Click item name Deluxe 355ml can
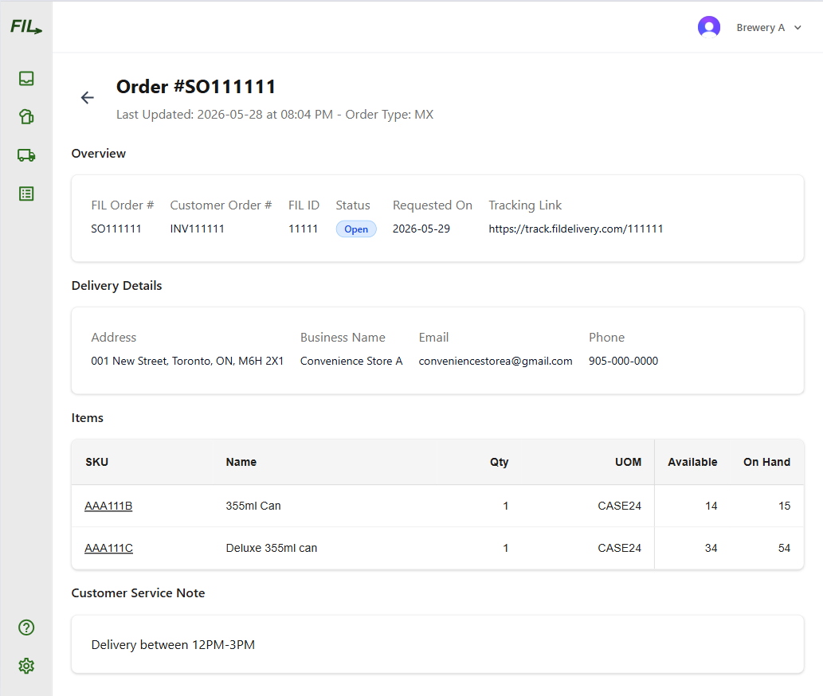The image size is (823, 696). [272, 548]
